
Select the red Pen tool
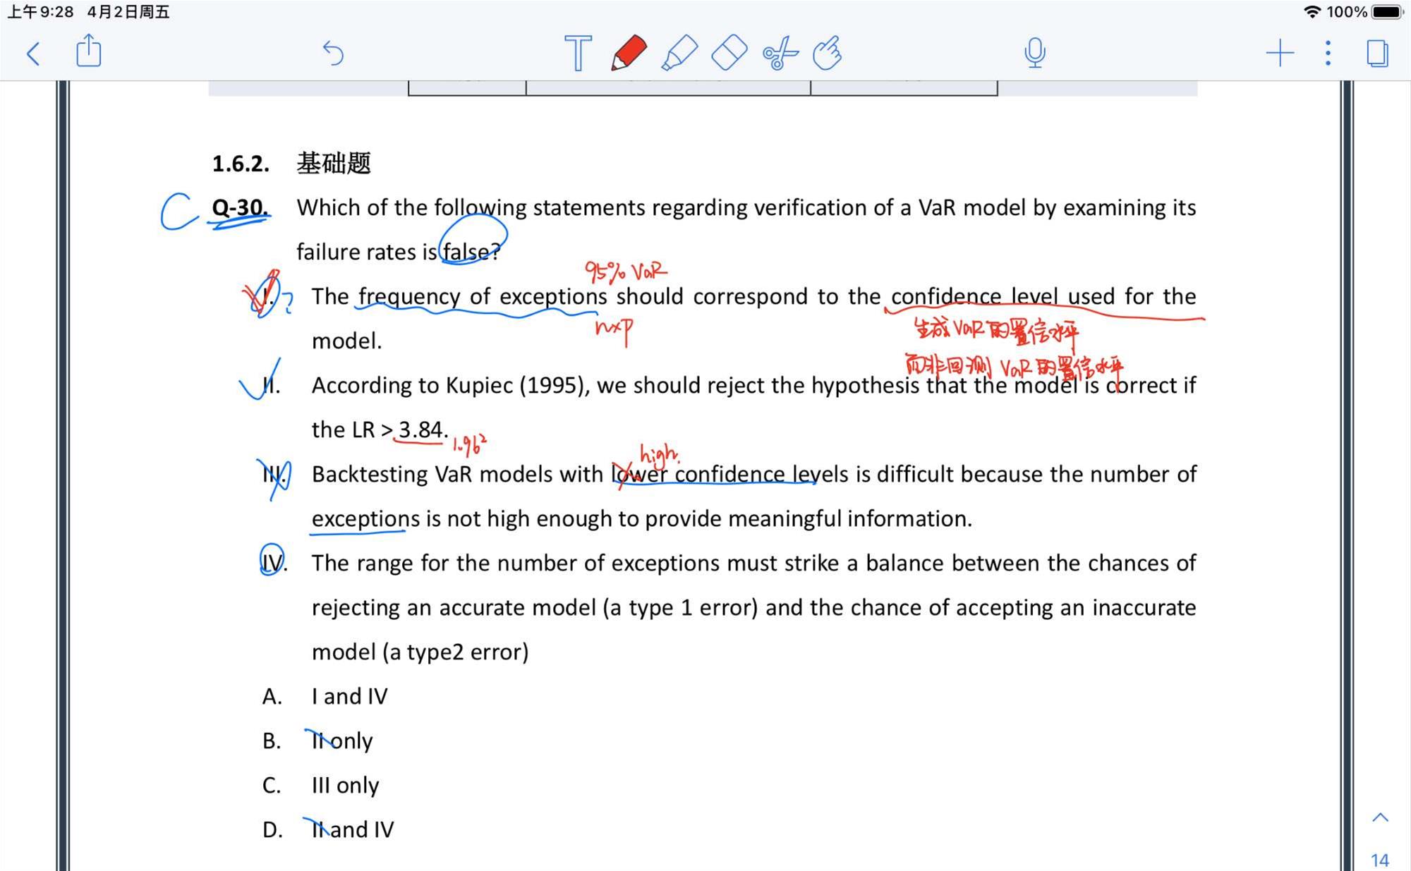click(628, 53)
